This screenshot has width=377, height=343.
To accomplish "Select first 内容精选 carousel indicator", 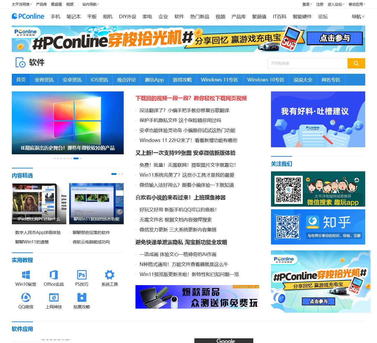I will (x=114, y=174).
